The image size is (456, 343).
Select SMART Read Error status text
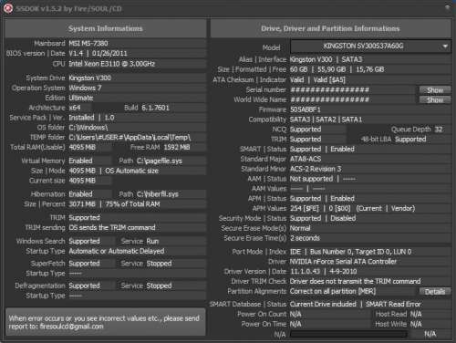pyautogui.click(x=393, y=305)
